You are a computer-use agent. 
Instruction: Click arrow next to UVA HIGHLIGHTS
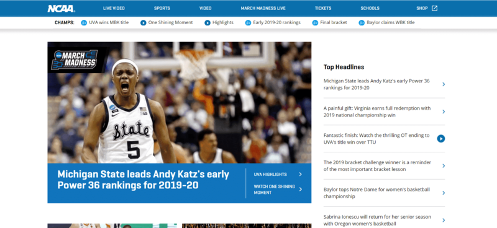pyautogui.click(x=300, y=174)
